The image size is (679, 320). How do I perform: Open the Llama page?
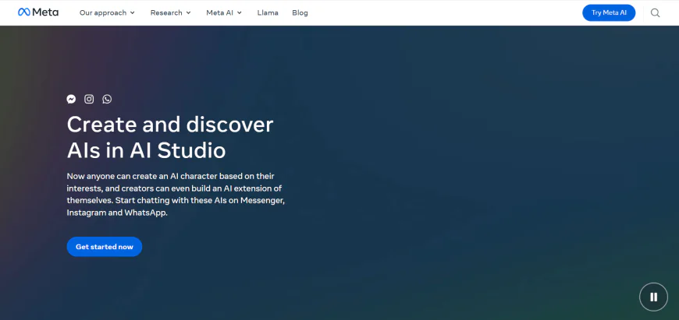coord(268,13)
